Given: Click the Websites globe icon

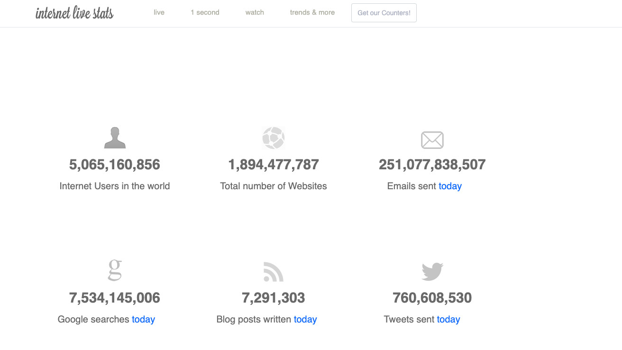Looking at the screenshot, I should [274, 138].
